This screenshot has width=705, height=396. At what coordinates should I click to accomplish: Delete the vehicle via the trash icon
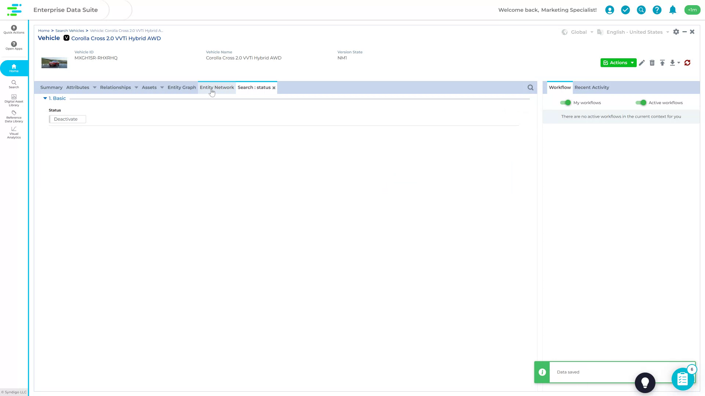(x=652, y=63)
